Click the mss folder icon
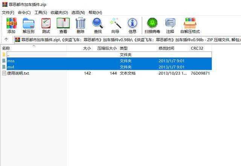The image size is (241, 166). [4, 61]
